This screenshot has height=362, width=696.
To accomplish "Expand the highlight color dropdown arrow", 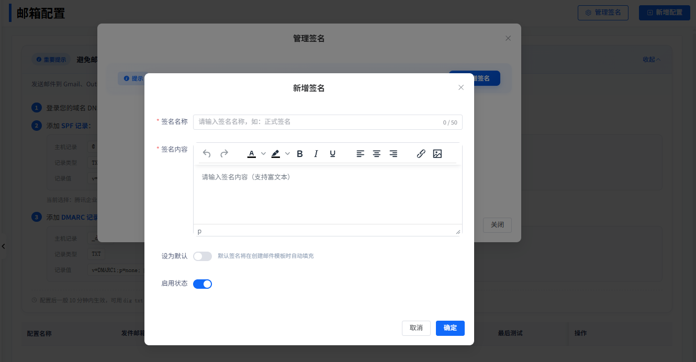I will click(287, 154).
